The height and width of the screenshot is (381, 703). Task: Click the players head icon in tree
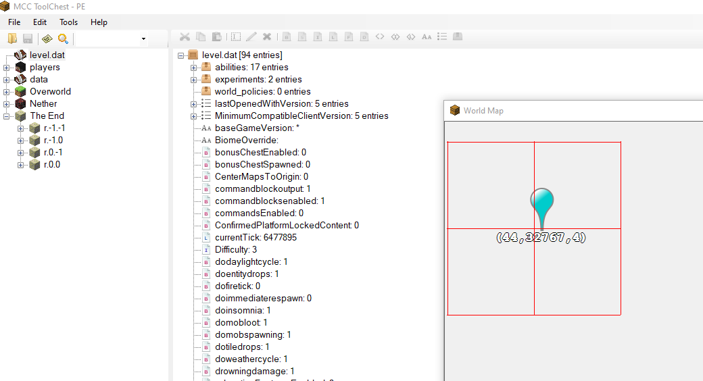coord(20,68)
